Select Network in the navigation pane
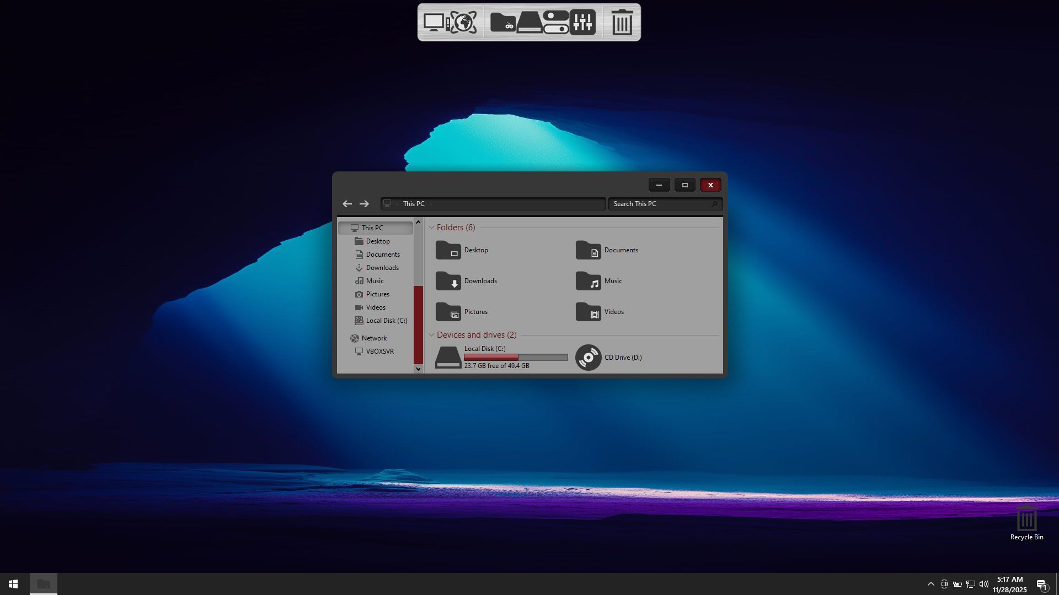This screenshot has width=1059, height=595. 373,338
